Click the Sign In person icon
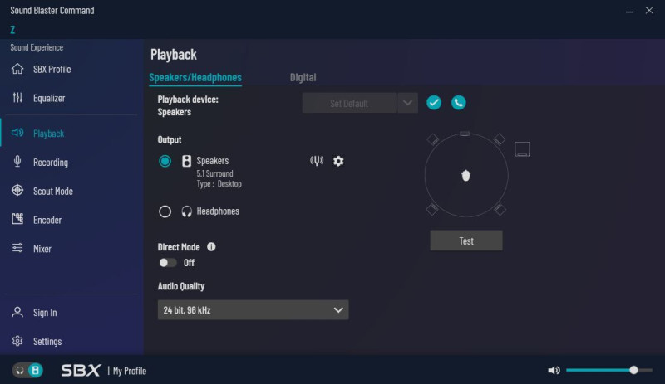The height and width of the screenshot is (384, 665). coord(17,313)
